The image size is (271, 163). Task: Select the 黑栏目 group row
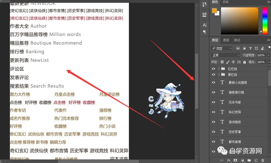[239, 74]
